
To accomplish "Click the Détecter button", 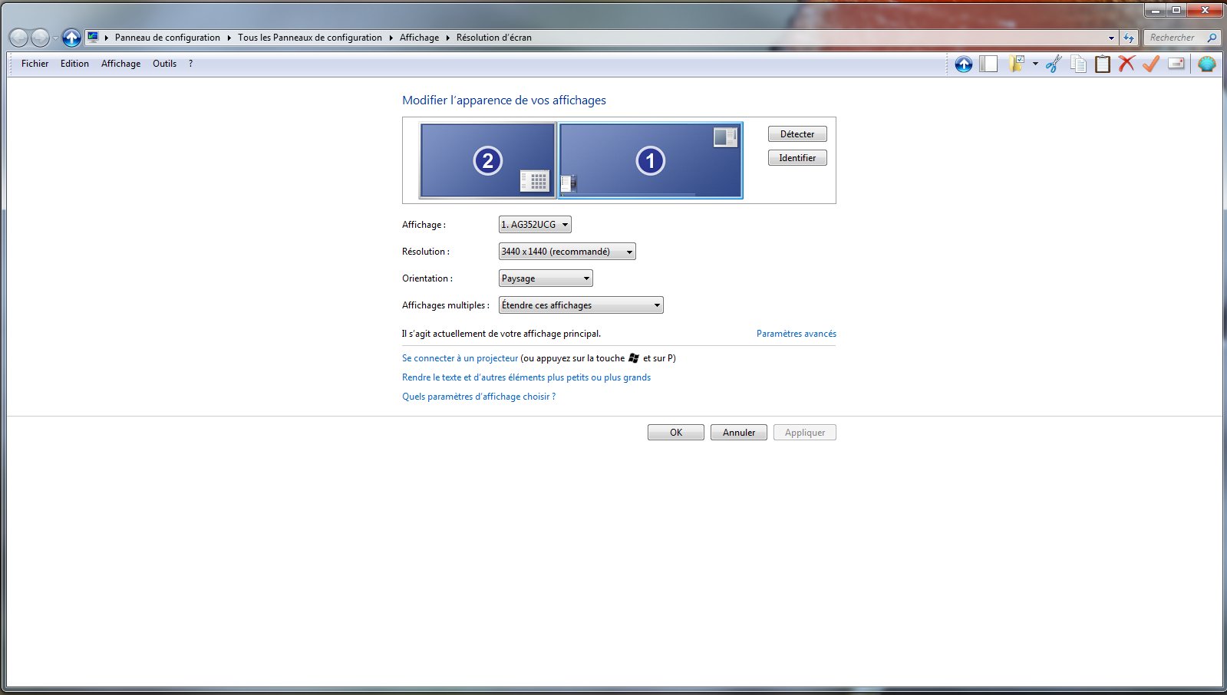I will click(797, 134).
